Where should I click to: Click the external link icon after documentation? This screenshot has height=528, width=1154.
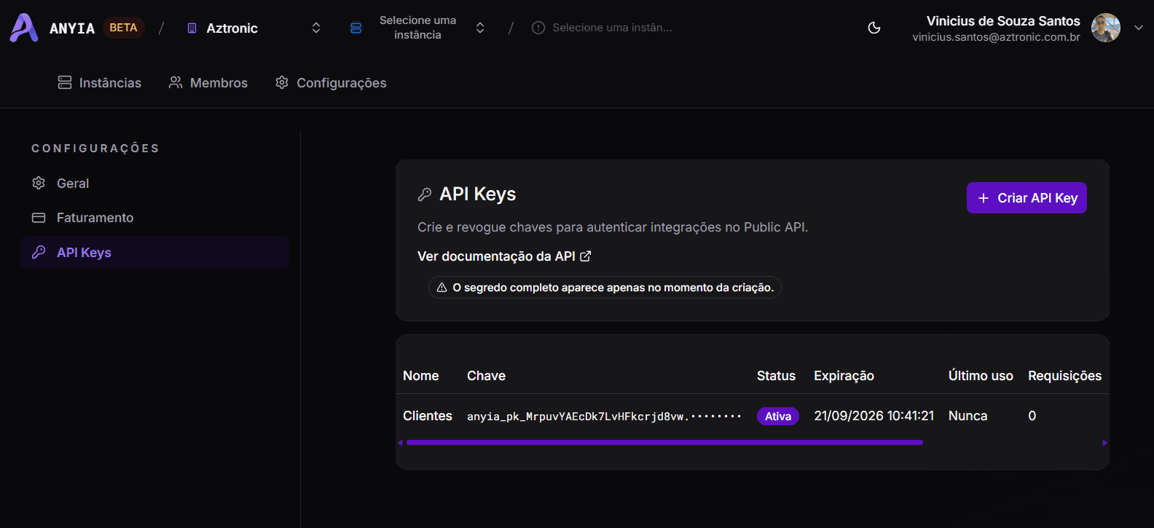click(x=585, y=256)
